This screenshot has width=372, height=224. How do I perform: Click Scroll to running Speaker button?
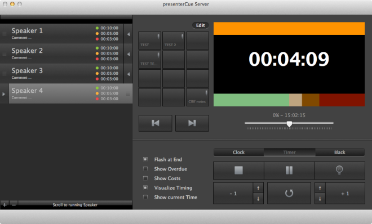[x=75, y=205]
